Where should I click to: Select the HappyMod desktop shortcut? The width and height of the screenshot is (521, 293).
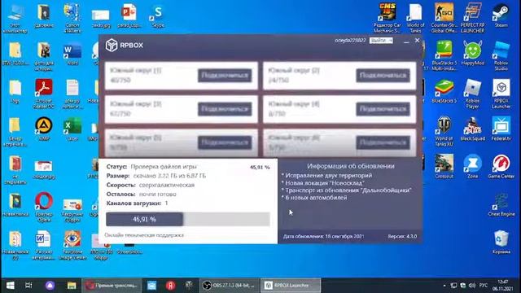pyautogui.click(x=472, y=54)
